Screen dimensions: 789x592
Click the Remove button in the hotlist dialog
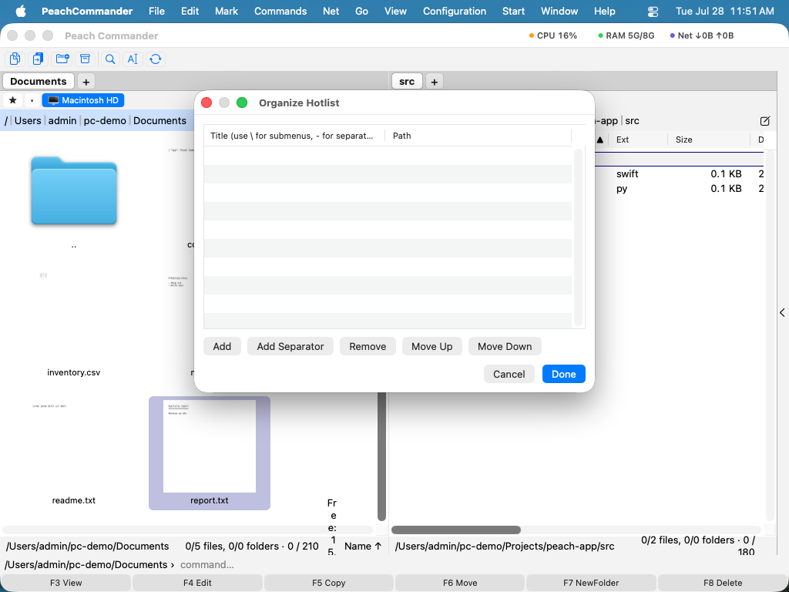tap(368, 346)
